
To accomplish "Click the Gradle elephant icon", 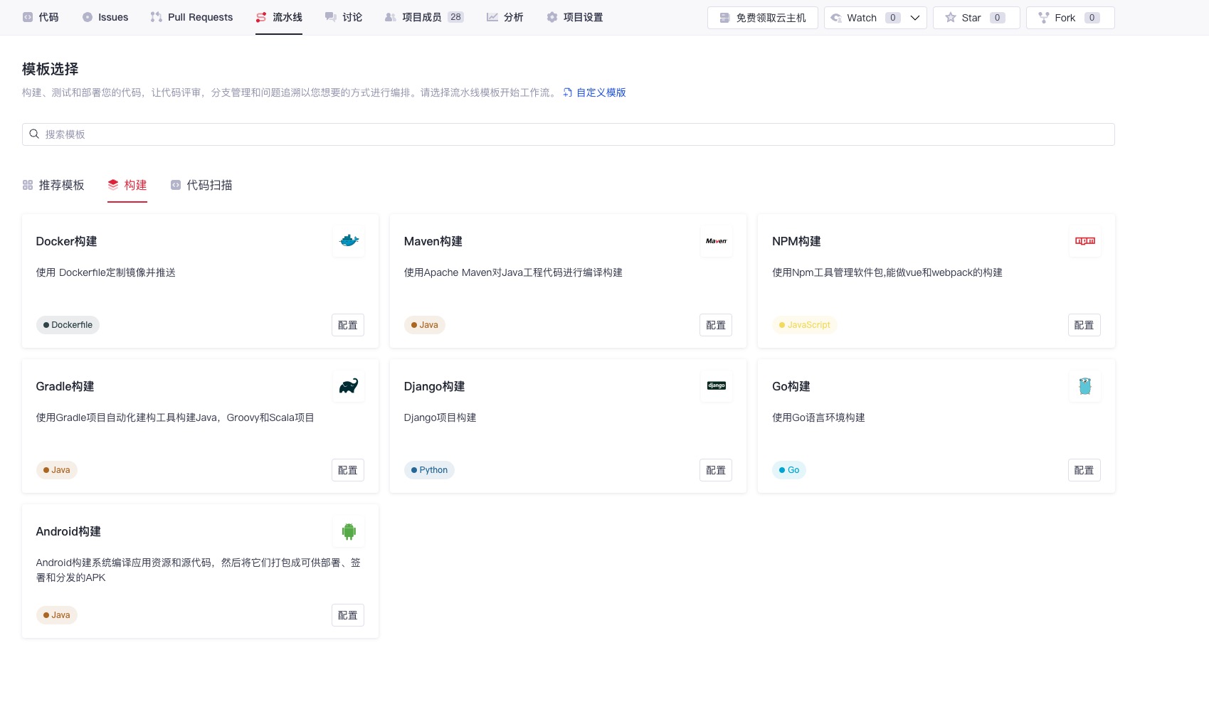I will 349,386.
